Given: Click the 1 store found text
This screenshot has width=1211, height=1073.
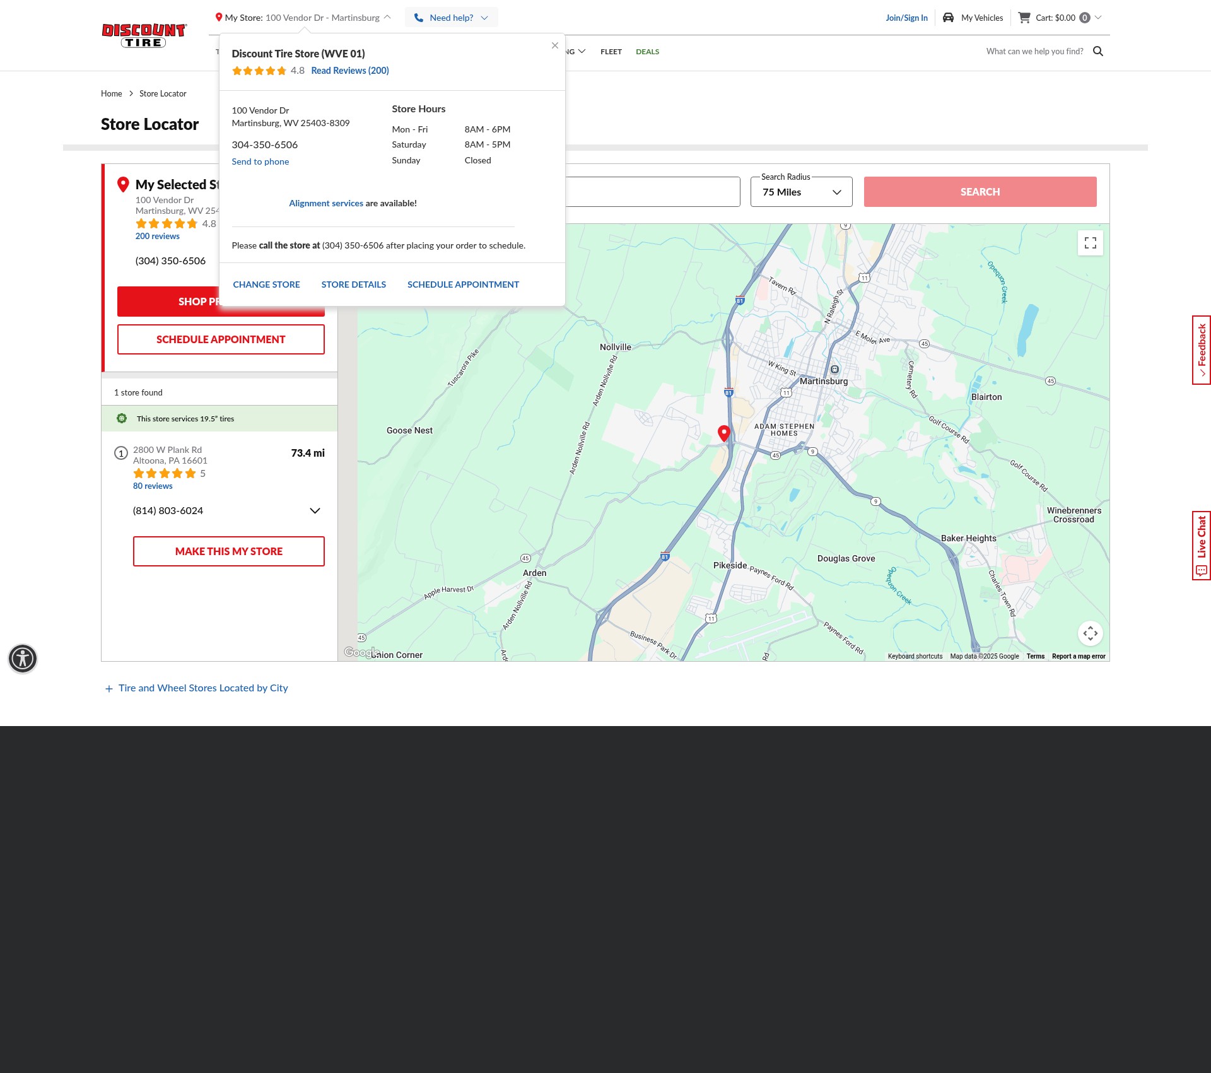Looking at the screenshot, I should pyautogui.click(x=138, y=392).
